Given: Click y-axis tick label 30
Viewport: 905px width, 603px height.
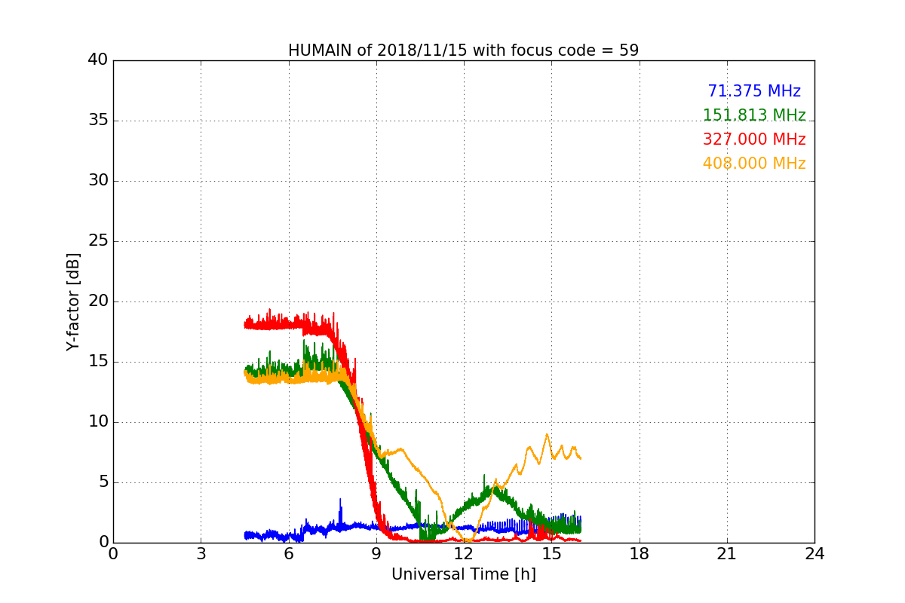Looking at the screenshot, I should click(98, 181).
